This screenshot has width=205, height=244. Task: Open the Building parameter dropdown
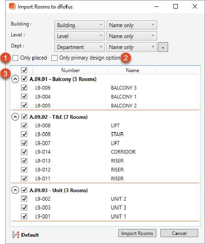[79, 25]
